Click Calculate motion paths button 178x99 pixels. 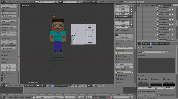pos(5,27)
